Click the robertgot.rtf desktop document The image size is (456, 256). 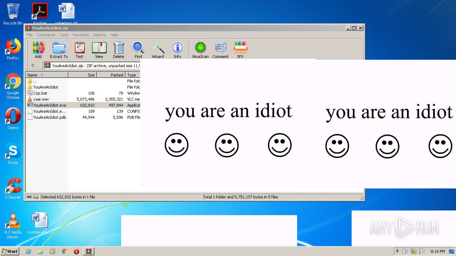click(66, 14)
